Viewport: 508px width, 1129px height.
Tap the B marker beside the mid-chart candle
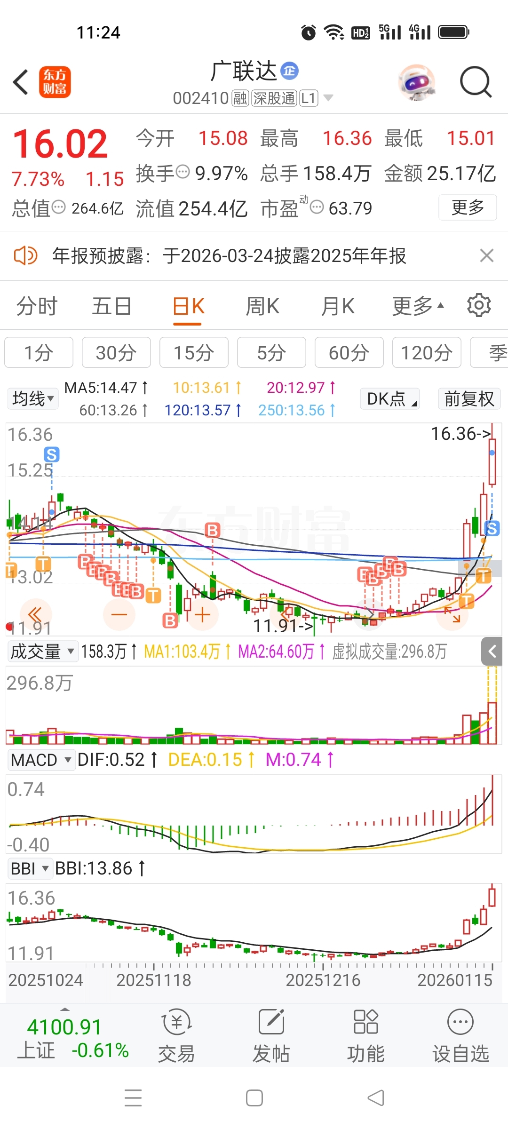pyautogui.click(x=213, y=530)
